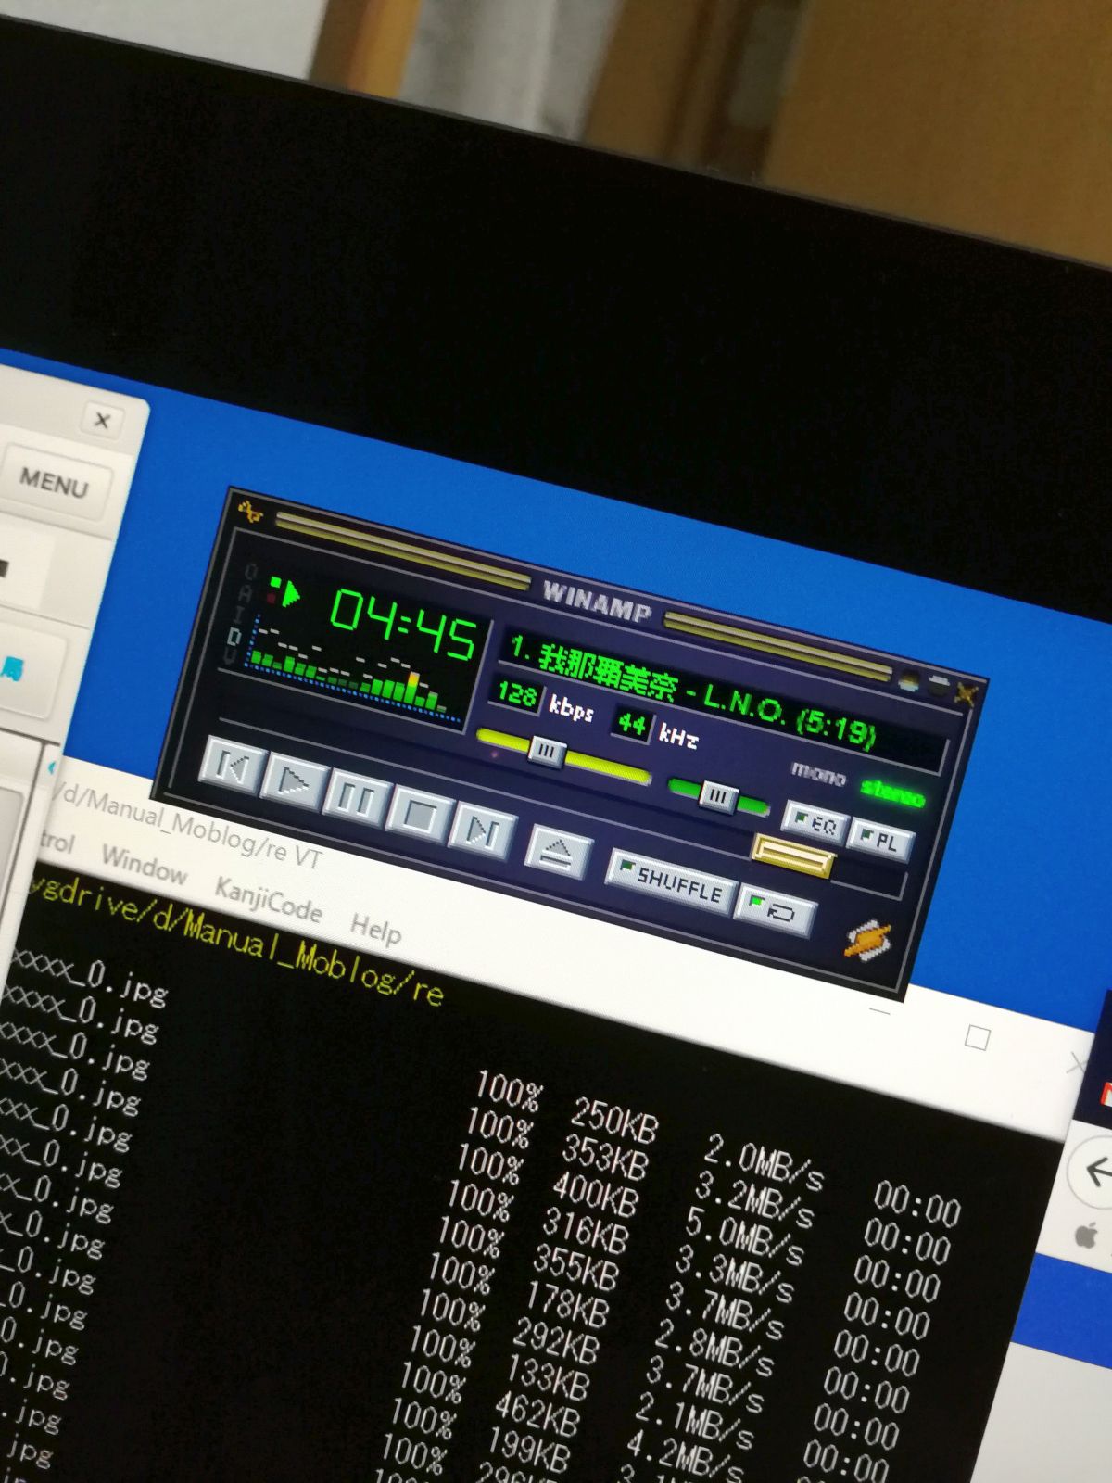
Task: Click the 250KB file size value
Action: tap(613, 1121)
